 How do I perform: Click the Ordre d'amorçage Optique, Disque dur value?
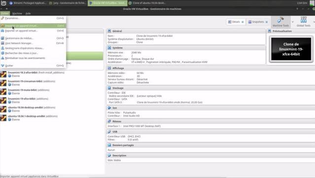pos(142,59)
